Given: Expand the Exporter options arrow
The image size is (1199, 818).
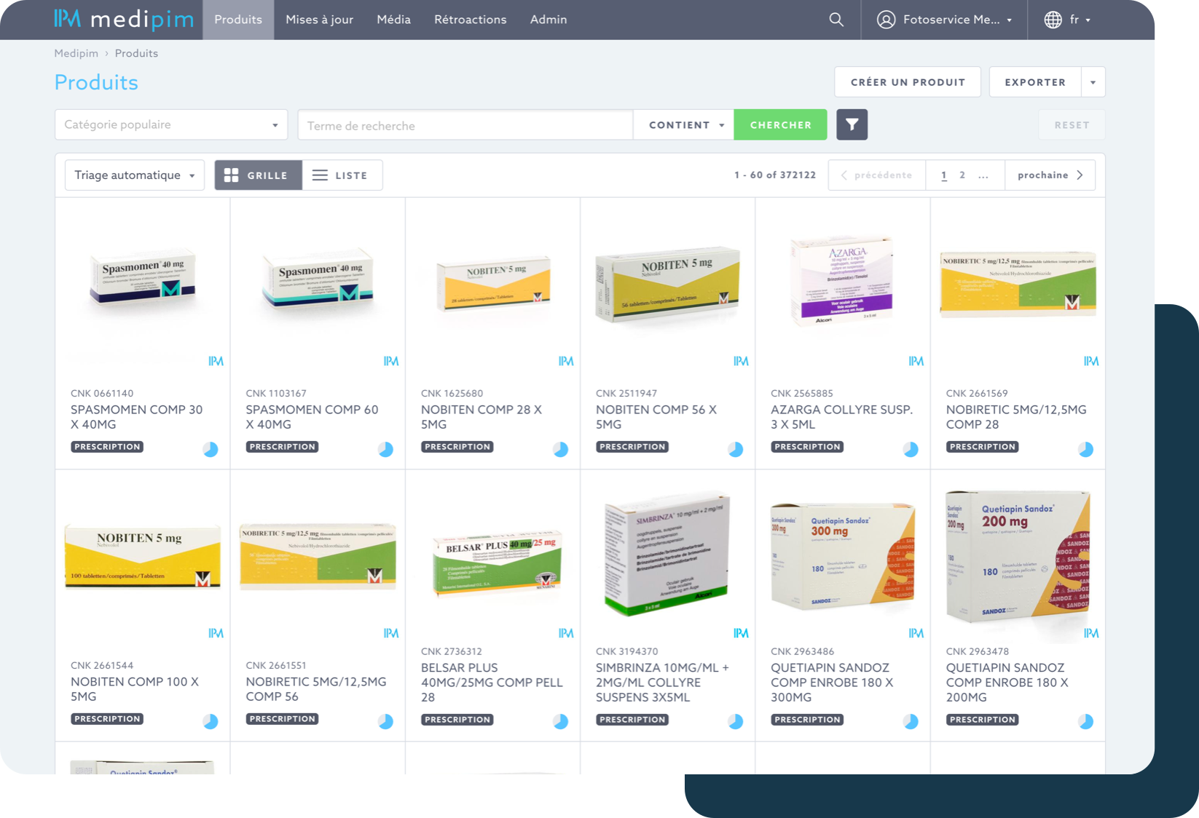Looking at the screenshot, I should click(x=1093, y=82).
